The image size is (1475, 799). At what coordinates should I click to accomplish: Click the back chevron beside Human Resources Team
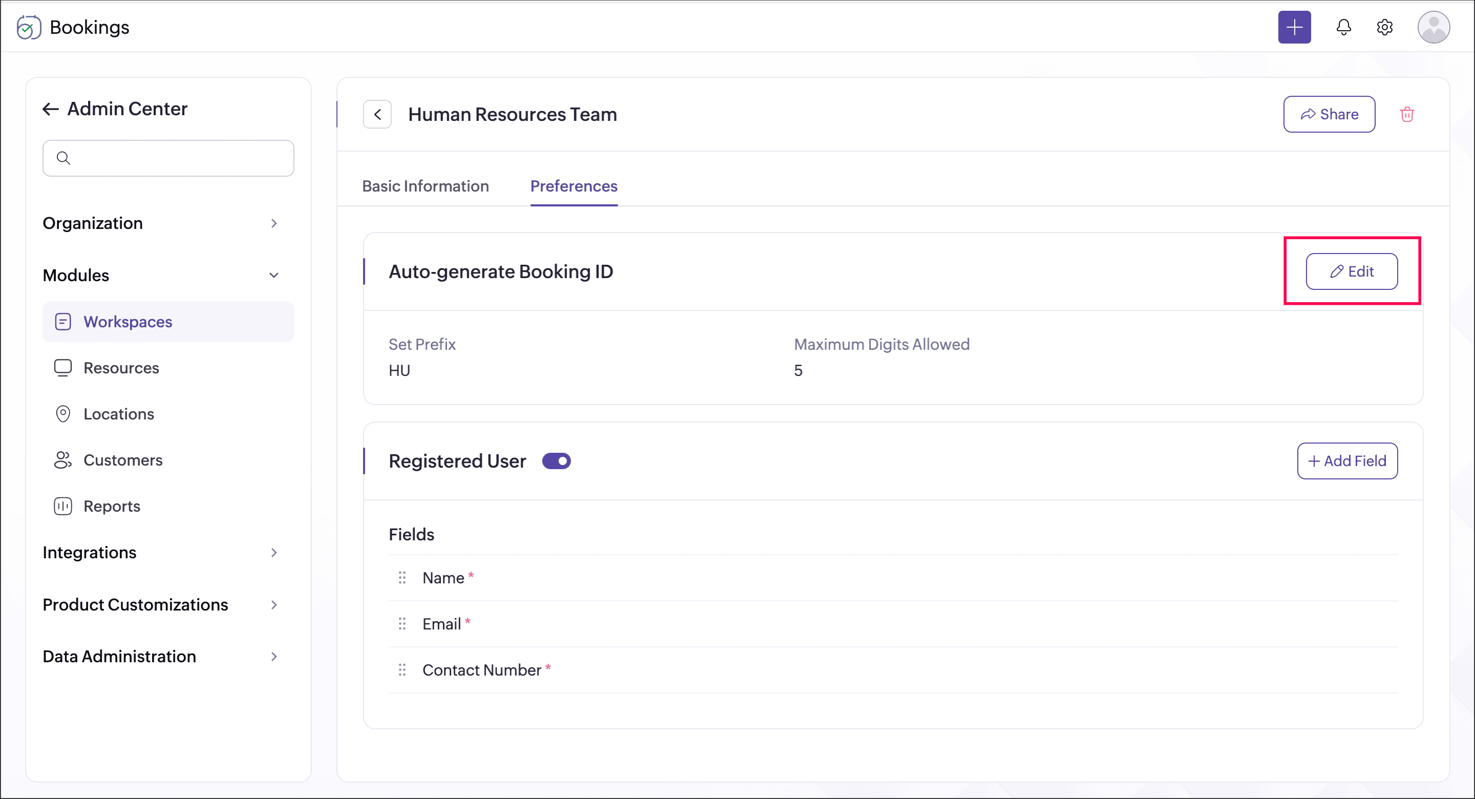tap(377, 115)
